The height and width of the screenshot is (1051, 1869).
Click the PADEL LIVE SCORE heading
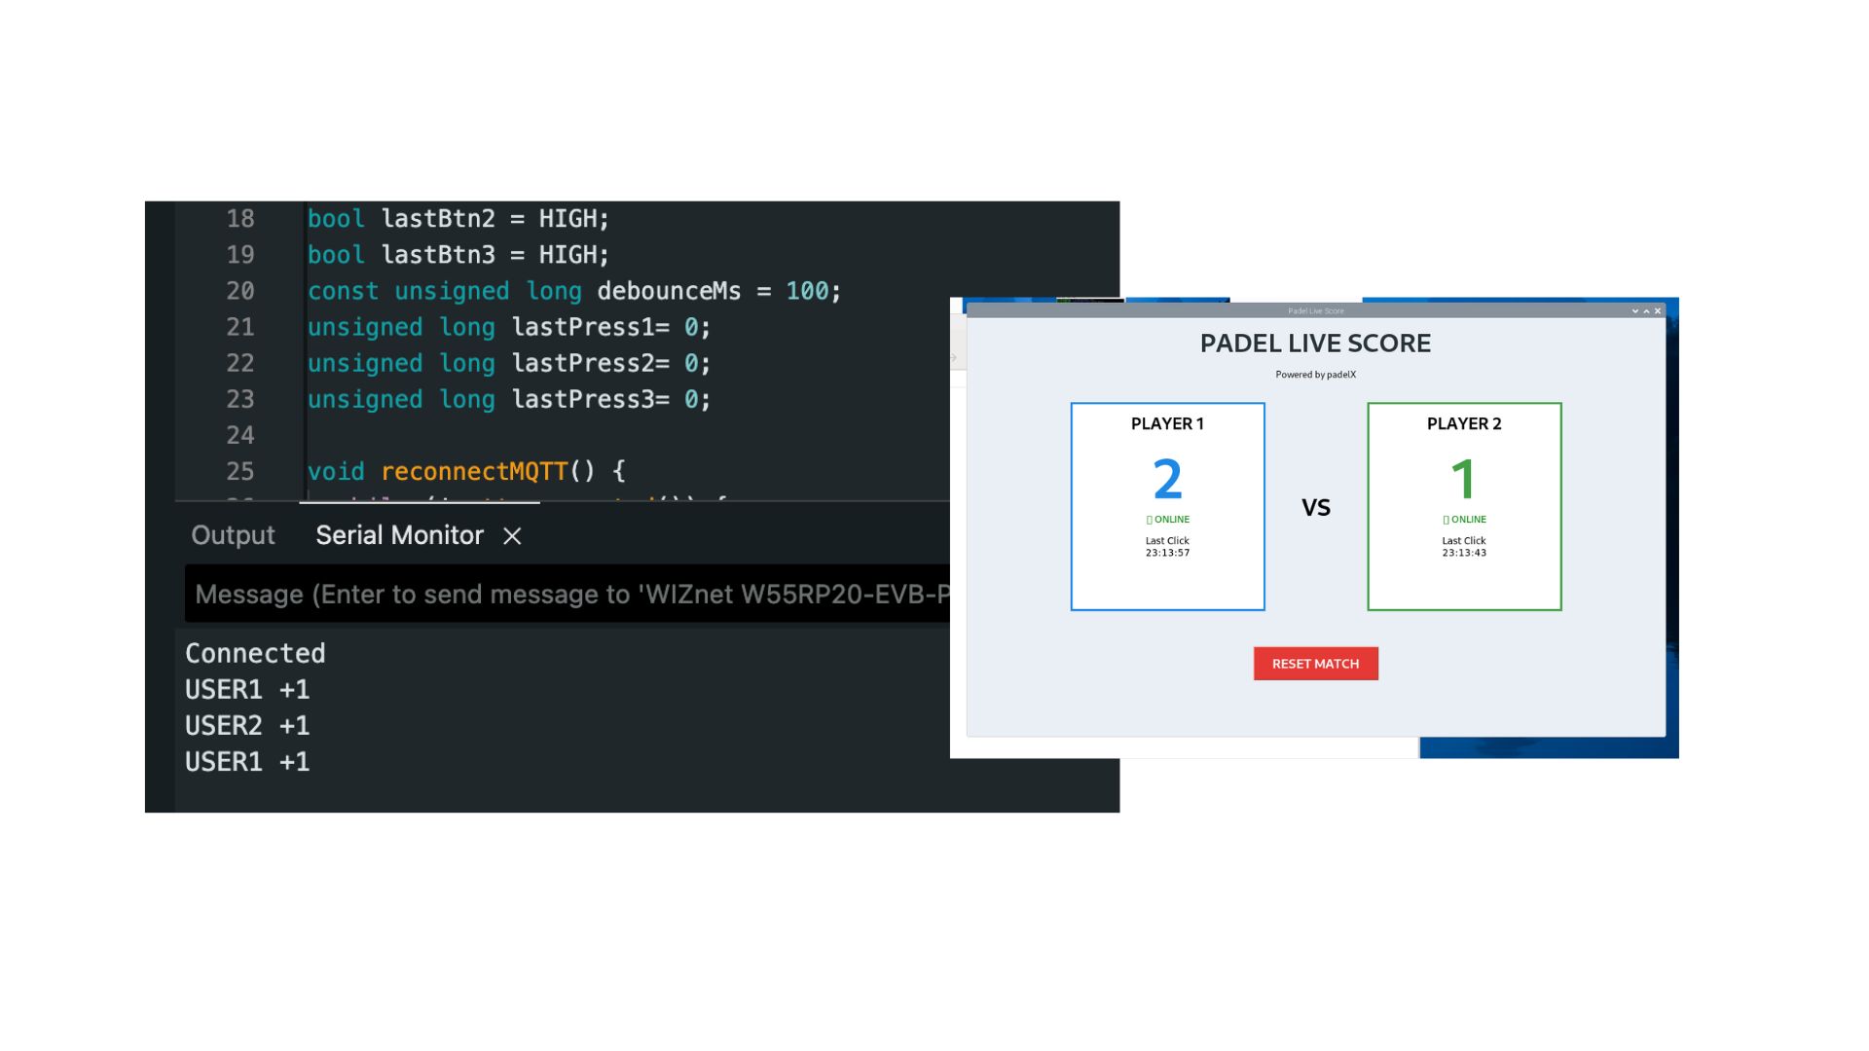(1315, 344)
